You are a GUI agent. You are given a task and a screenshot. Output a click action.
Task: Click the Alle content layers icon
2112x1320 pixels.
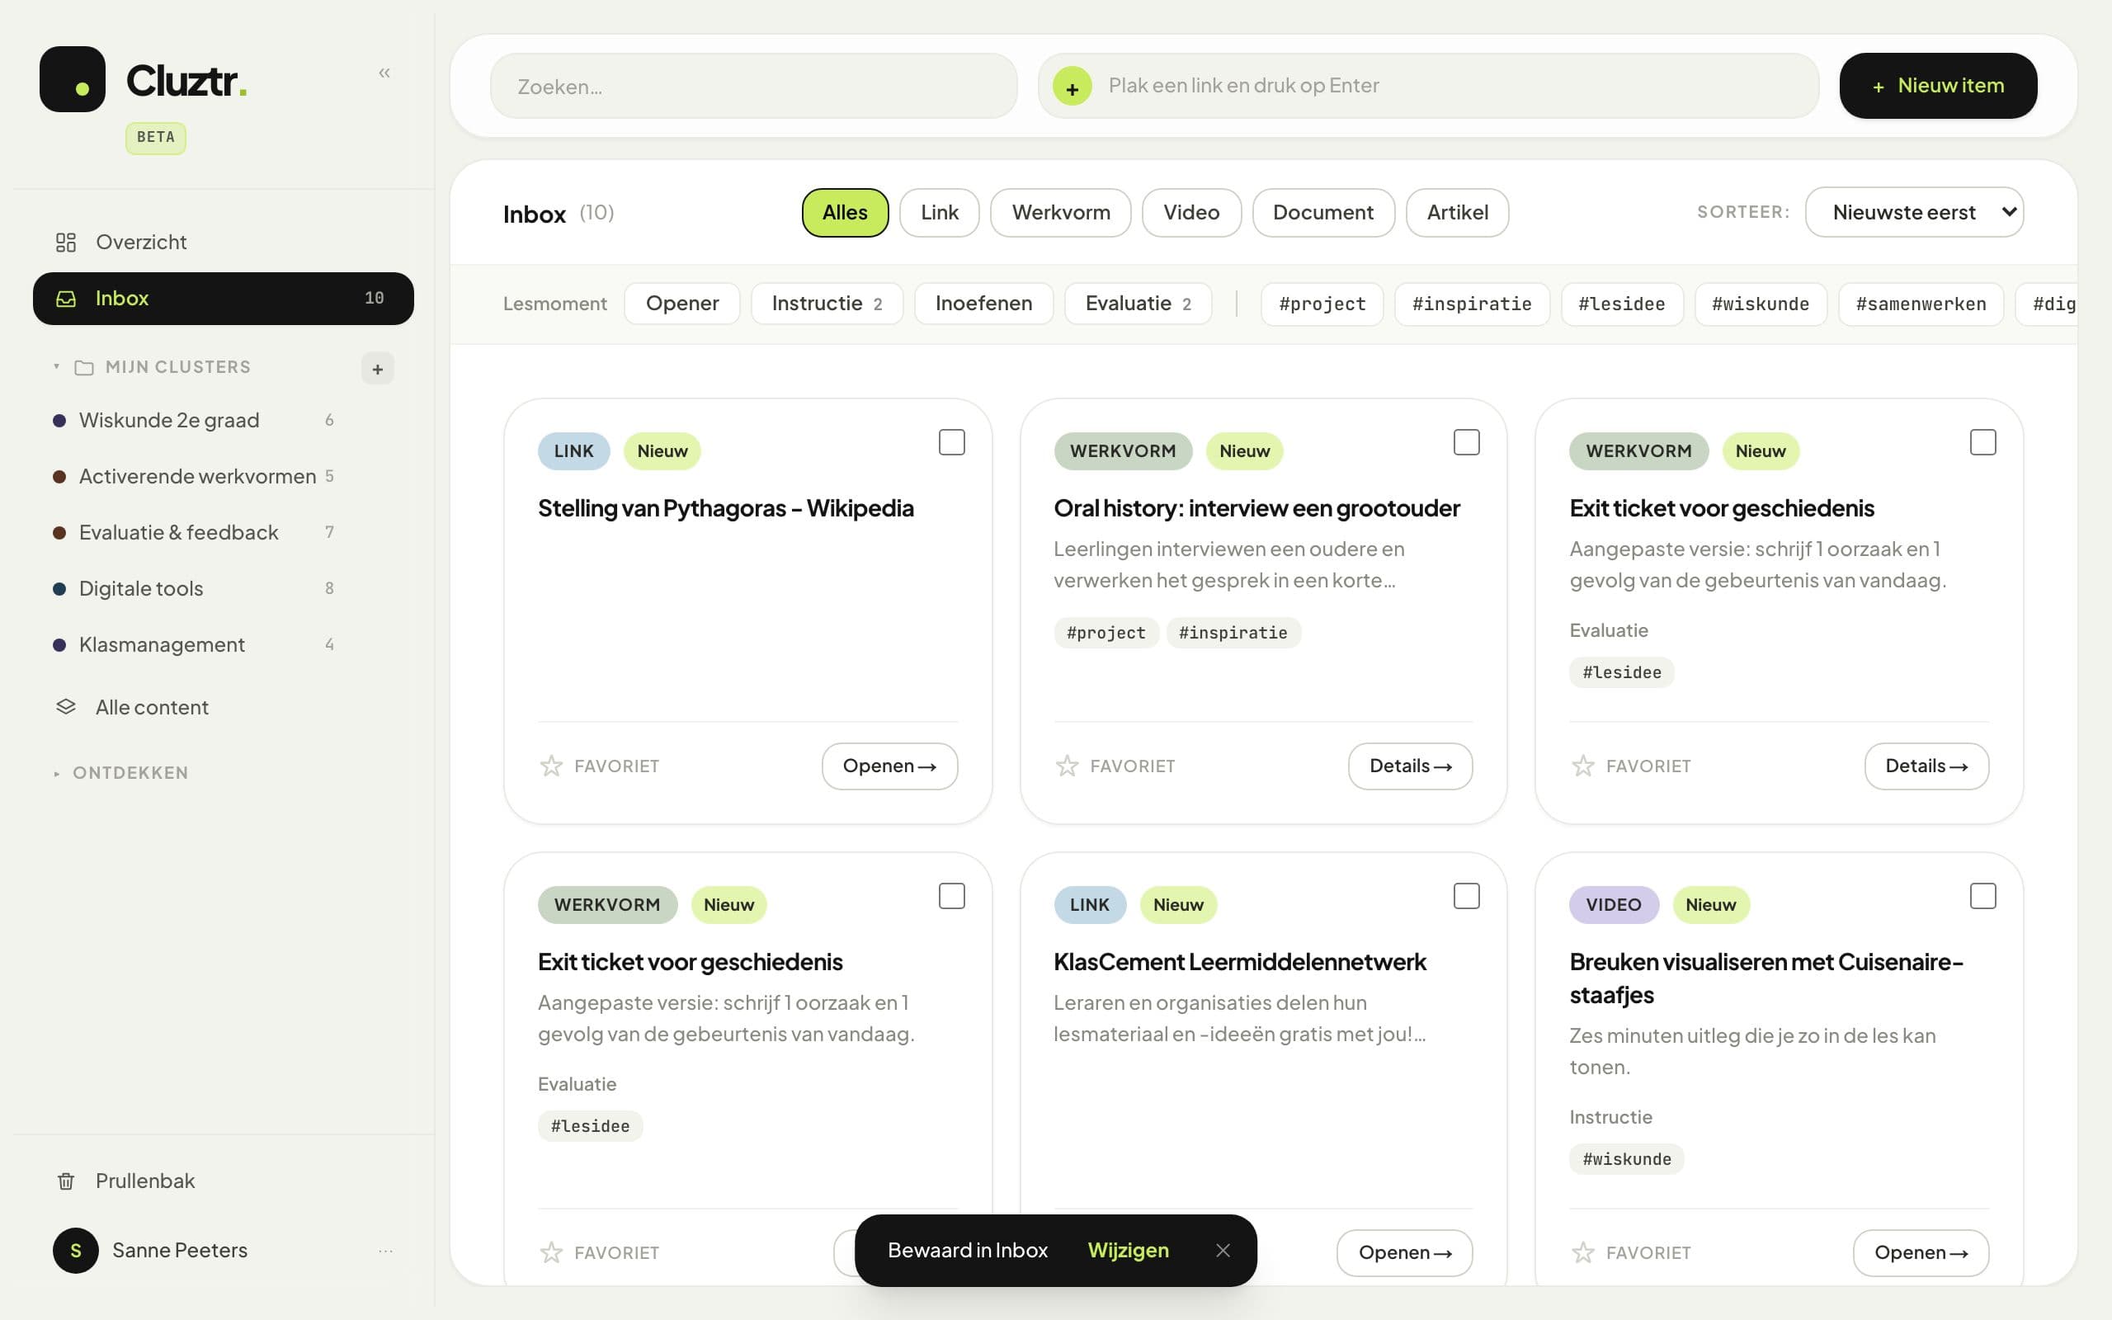[x=66, y=706]
